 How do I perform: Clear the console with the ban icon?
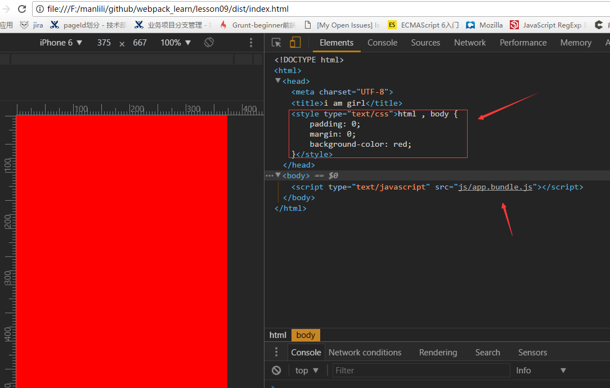point(276,370)
